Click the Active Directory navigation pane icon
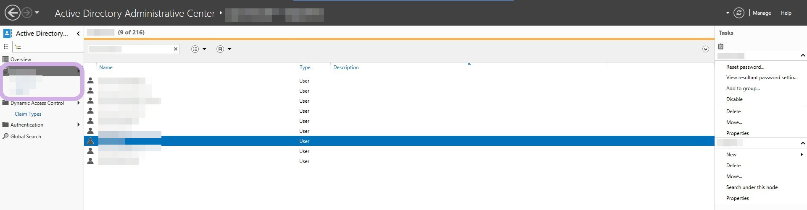The height and width of the screenshot is (210, 807). (7, 34)
